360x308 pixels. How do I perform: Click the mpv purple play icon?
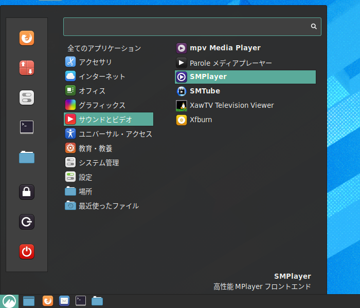tap(182, 48)
